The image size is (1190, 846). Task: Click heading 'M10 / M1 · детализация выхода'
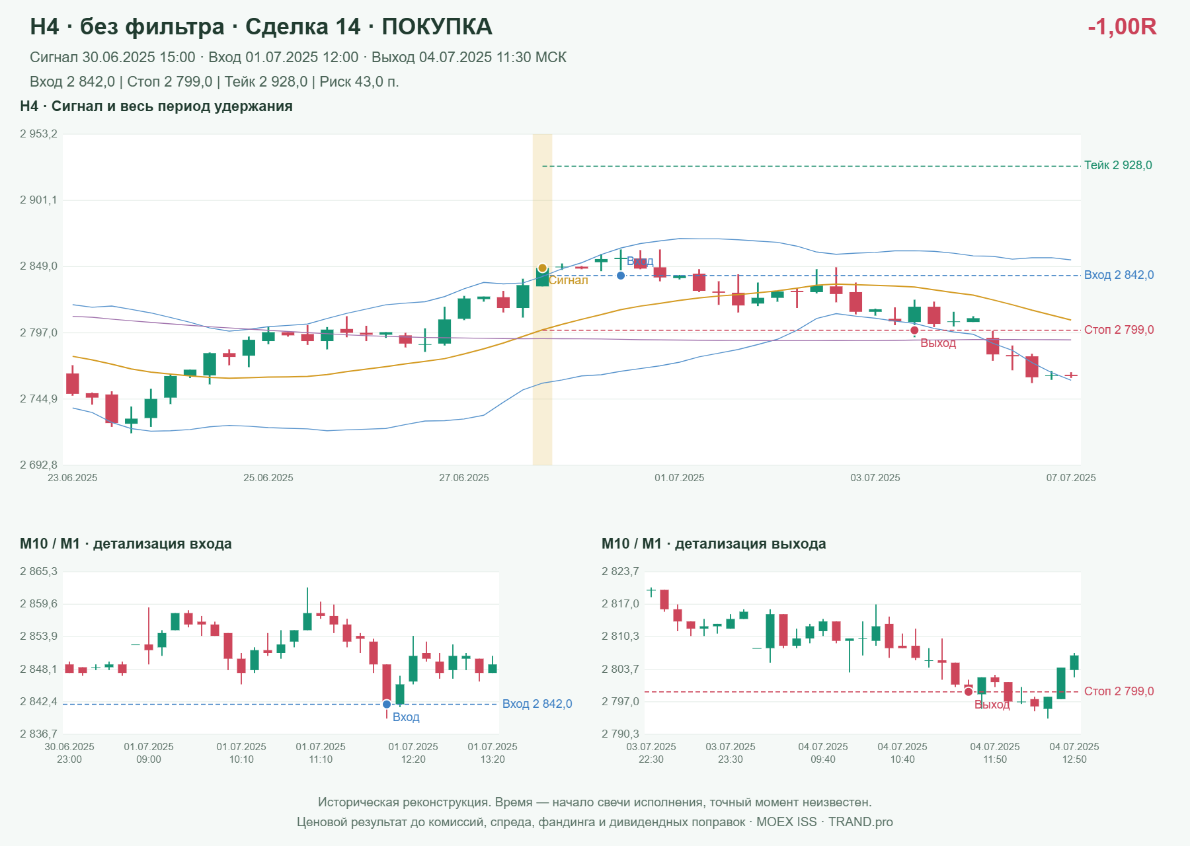coord(713,544)
